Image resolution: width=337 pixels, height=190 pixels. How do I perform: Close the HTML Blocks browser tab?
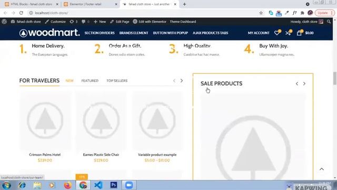pyautogui.click(x=57, y=4)
